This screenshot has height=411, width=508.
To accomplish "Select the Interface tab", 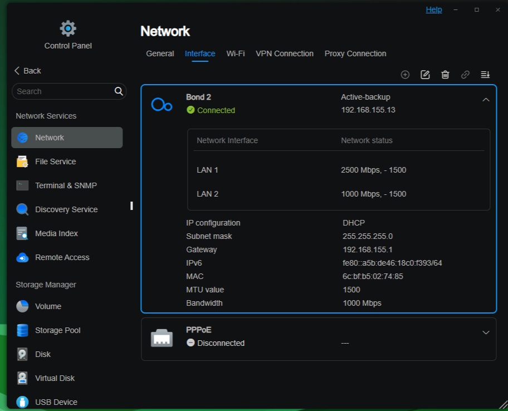I will (x=200, y=54).
